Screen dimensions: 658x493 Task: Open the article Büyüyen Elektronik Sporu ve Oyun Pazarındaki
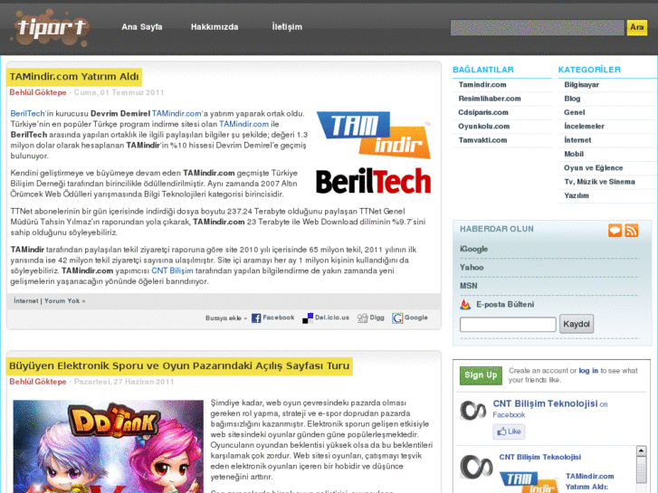point(179,366)
